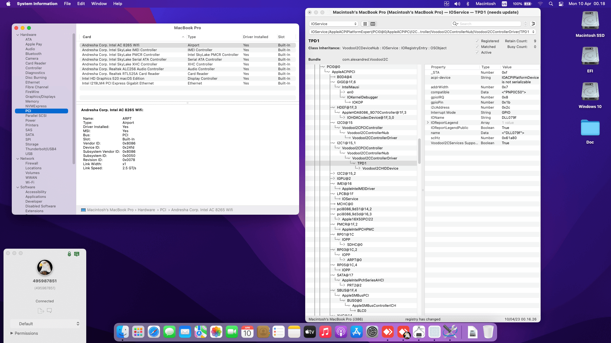The width and height of the screenshot is (611, 343).
Task: Toggle the Matched checkbox
Action: coord(477,47)
